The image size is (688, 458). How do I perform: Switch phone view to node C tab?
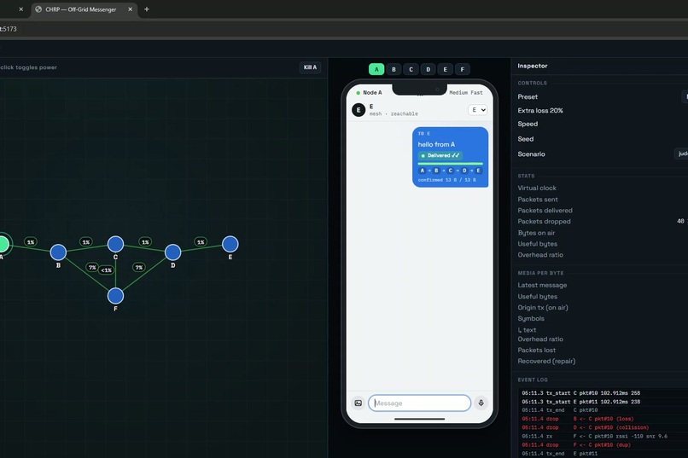[411, 69]
